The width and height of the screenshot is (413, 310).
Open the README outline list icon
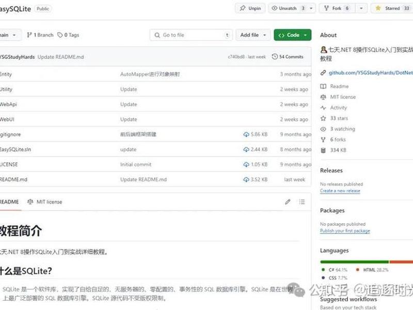[x=302, y=202]
